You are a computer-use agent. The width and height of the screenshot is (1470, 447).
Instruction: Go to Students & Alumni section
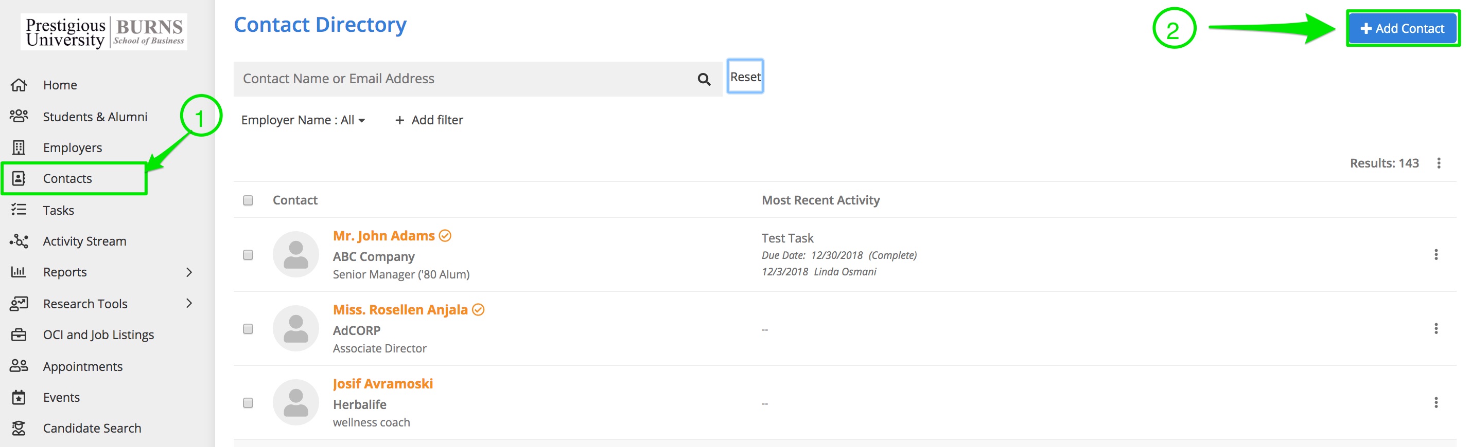95,117
